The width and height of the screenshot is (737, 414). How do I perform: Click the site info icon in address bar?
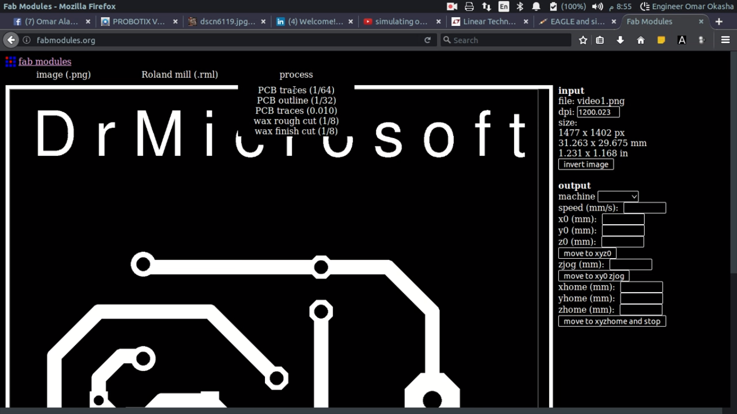pos(26,40)
